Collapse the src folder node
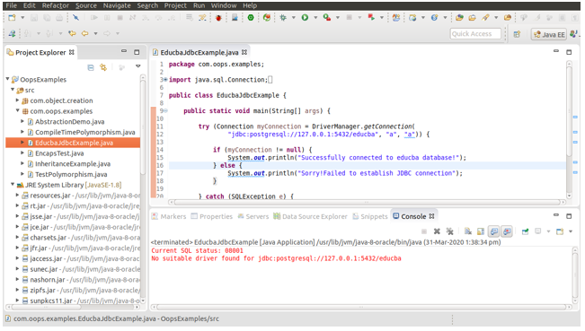Screen dimensions: 585x331 tap(13, 90)
